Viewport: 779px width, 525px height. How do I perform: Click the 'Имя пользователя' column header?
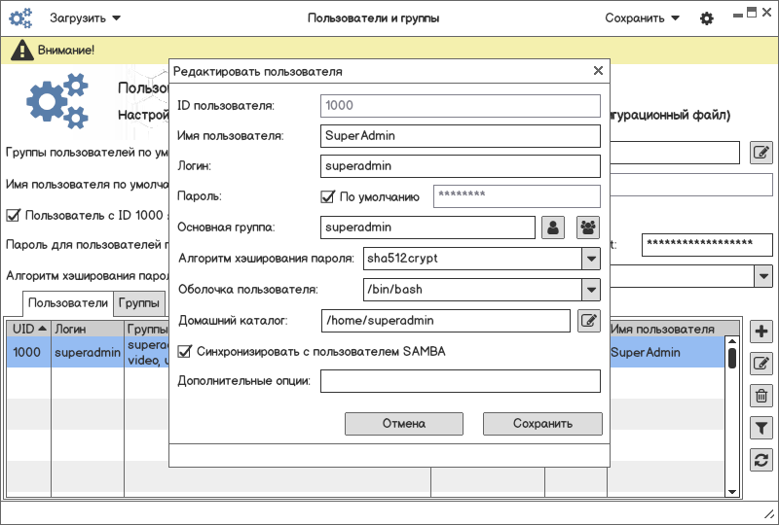click(x=666, y=329)
